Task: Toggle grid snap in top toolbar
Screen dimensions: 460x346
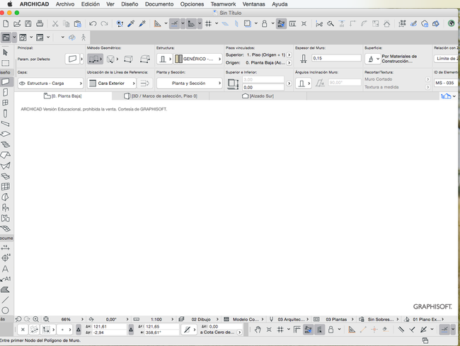Action: 208,23
